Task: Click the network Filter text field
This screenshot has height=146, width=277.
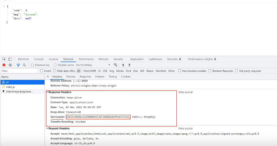Action: click(19, 71)
